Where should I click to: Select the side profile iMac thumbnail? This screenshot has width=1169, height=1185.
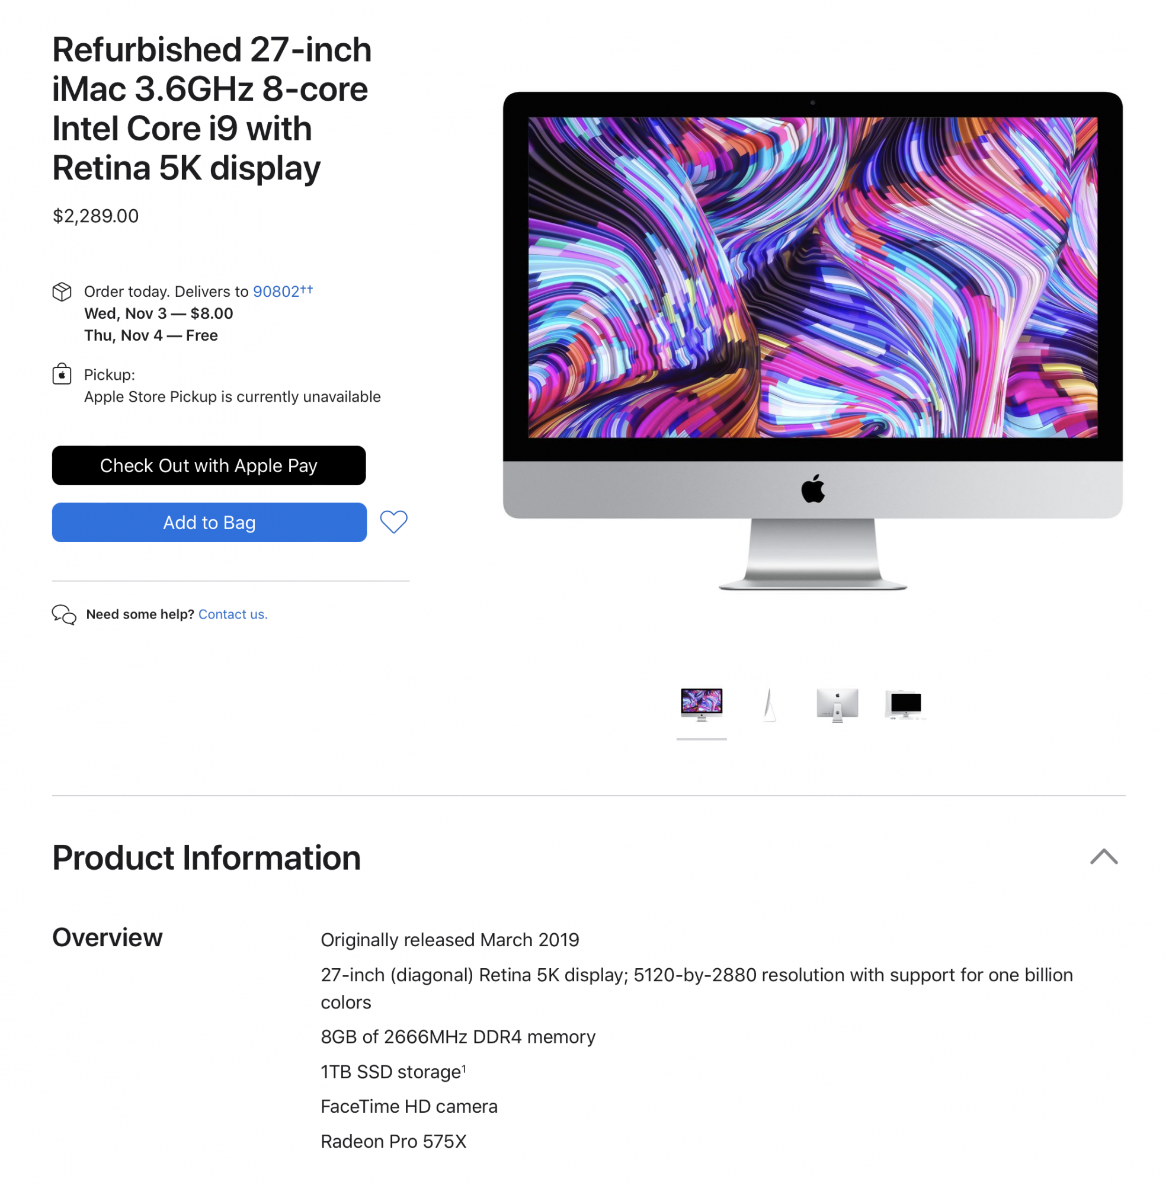click(x=768, y=704)
